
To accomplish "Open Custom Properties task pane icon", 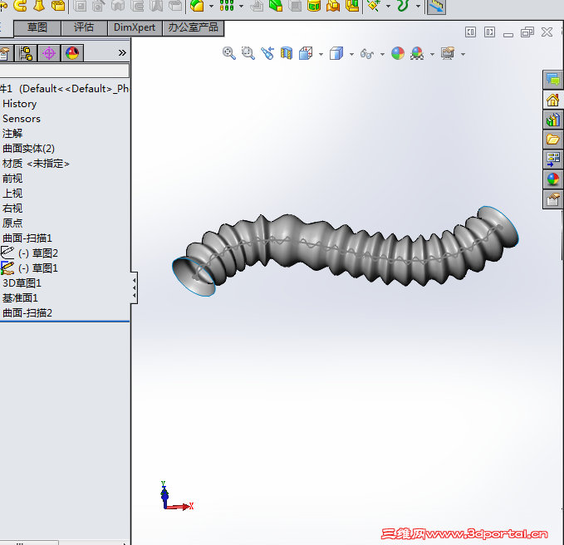I will (553, 199).
